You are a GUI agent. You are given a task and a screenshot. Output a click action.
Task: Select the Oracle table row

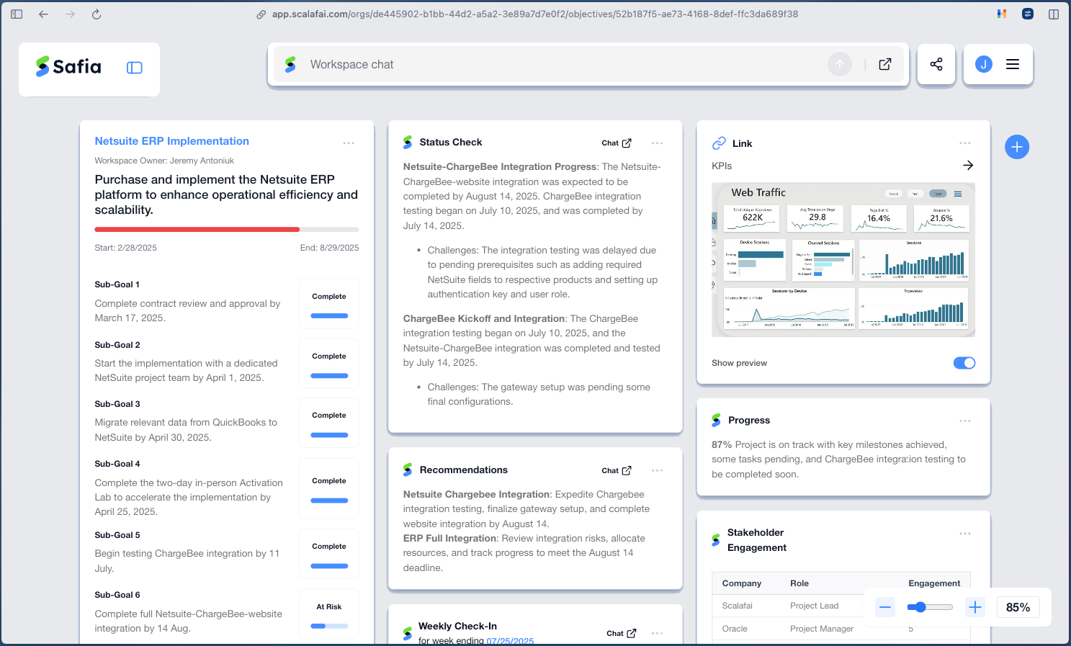tap(841, 629)
